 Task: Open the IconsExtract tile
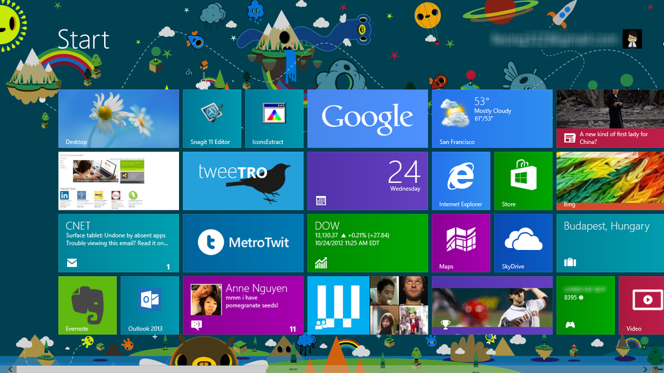point(274,118)
